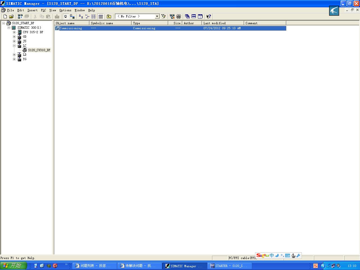The image size is (360, 270).
Task: Sort by Comment column header
Action: click(265, 23)
